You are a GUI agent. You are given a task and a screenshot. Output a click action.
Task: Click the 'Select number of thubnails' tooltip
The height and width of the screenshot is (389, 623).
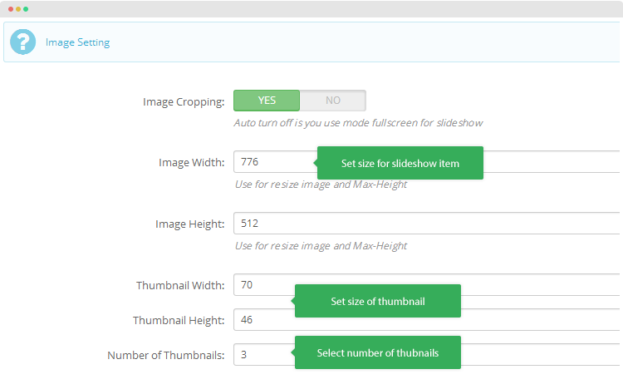coord(377,352)
